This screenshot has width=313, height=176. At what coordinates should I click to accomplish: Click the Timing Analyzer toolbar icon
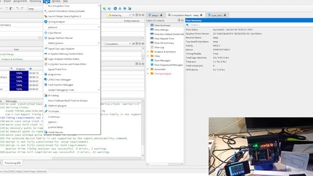(x=115, y=8)
